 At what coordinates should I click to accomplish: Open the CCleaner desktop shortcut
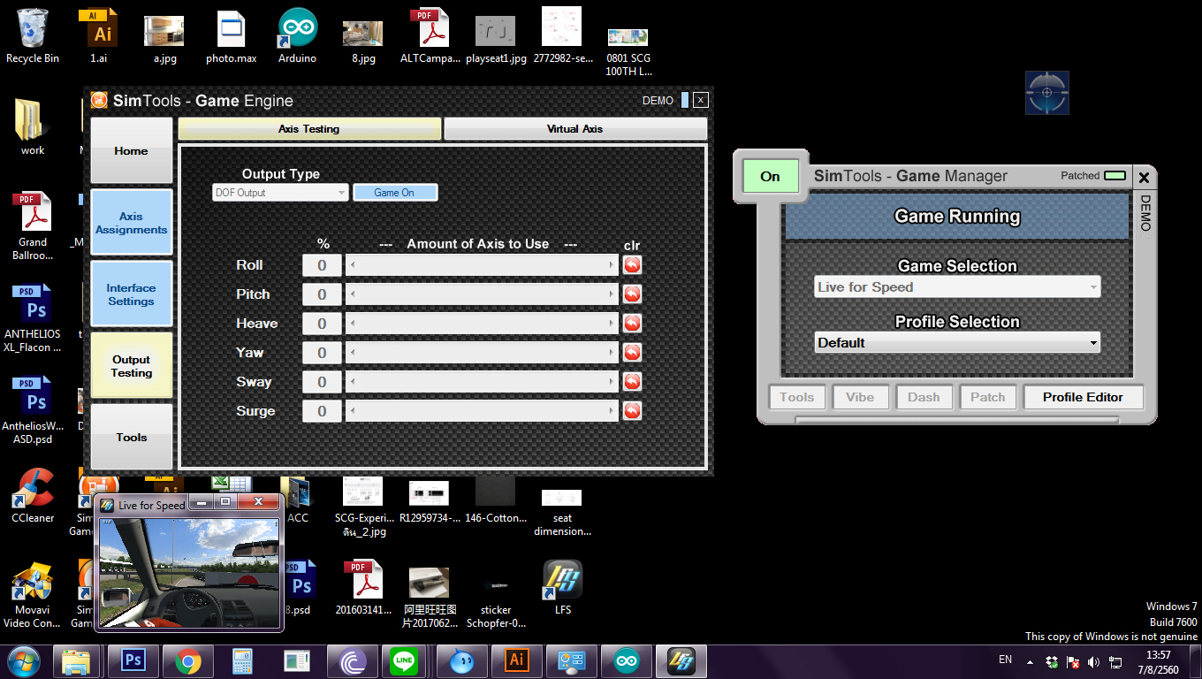(x=33, y=495)
